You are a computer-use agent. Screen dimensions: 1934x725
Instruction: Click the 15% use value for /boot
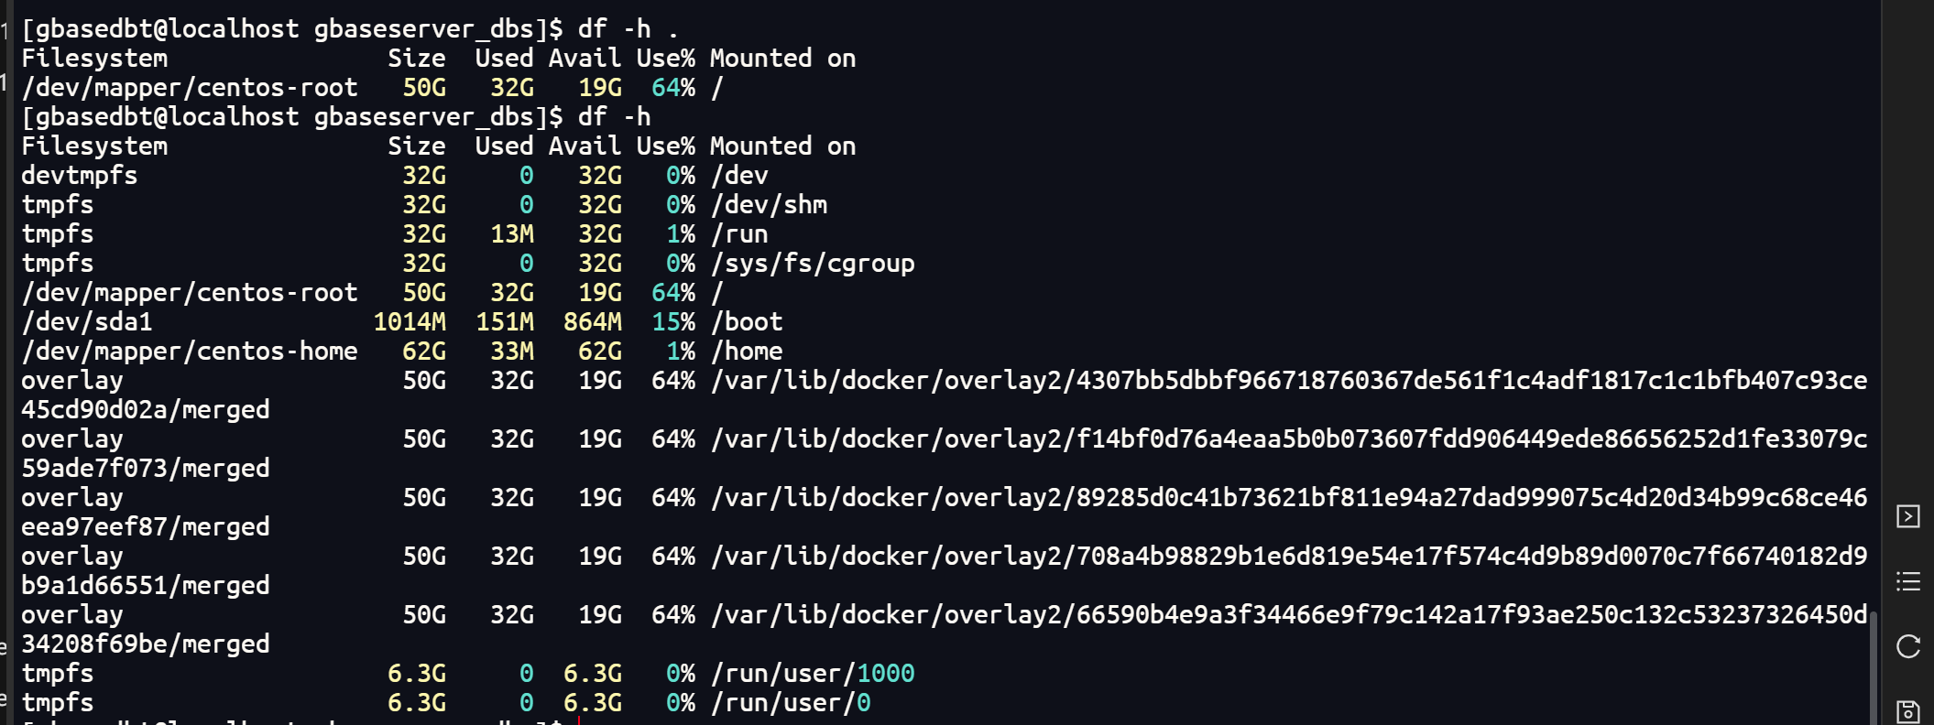(673, 322)
